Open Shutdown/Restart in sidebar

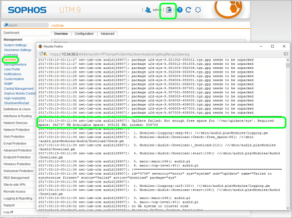[x=17, y=103]
